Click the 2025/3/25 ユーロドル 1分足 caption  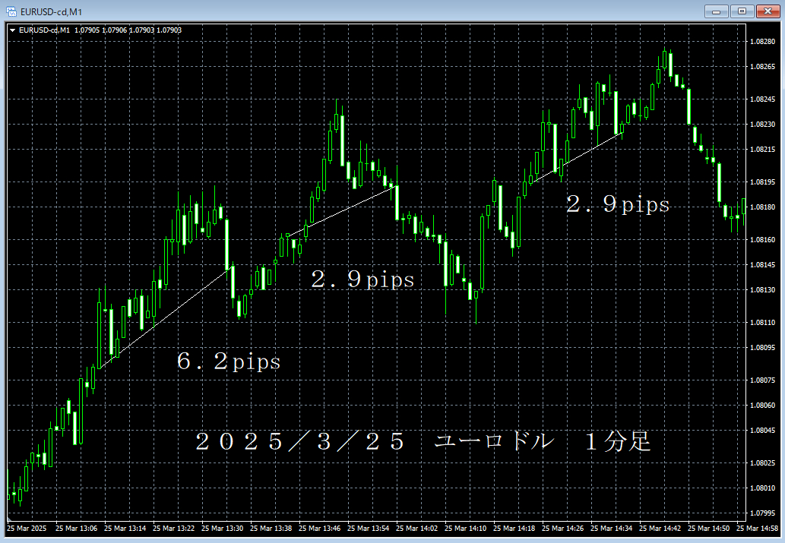pos(423,442)
